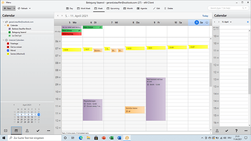Open the help question mark icon in right sidebar
Screen dimensions: 251x141
coord(236,130)
